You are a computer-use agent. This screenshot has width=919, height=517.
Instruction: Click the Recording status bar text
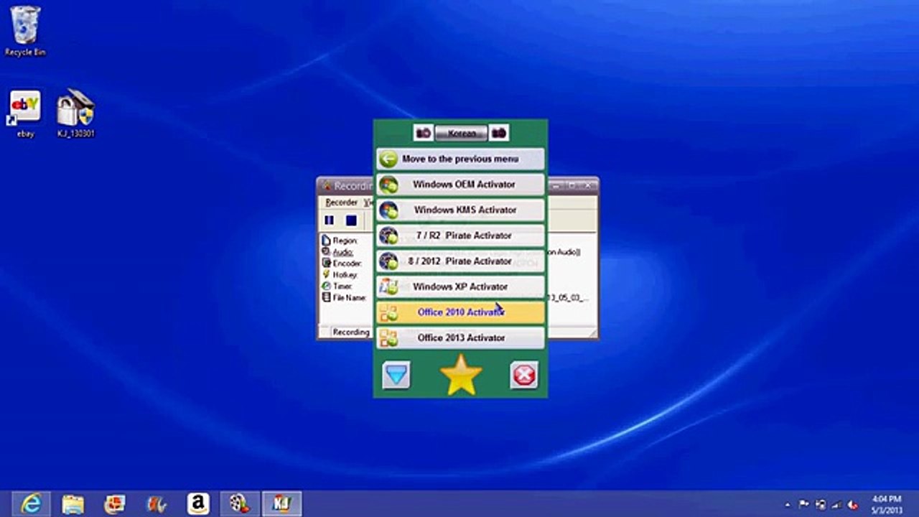(x=351, y=332)
